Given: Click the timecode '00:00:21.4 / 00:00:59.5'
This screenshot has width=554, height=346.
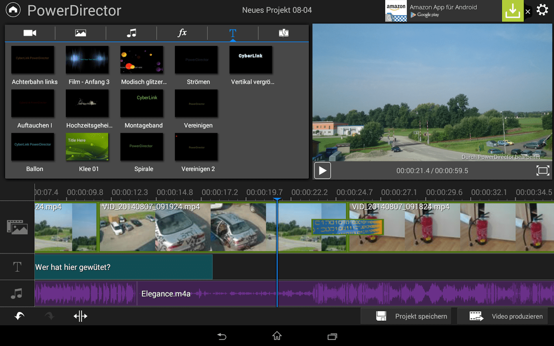Looking at the screenshot, I should pyautogui.click(x=432, y=170).
